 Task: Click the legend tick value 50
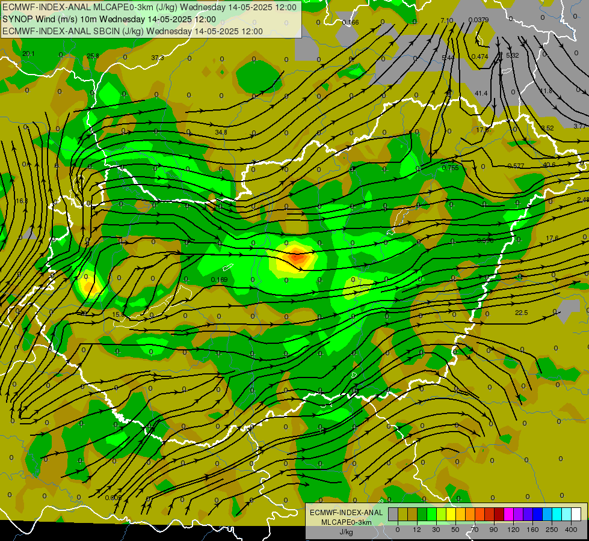tap(455, 530)
